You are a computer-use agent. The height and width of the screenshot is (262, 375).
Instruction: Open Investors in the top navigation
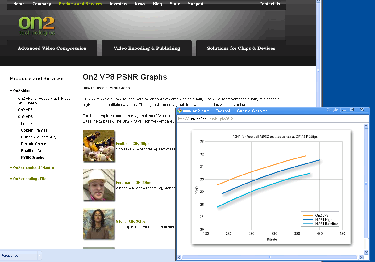pyautogui.click(x=119, y=4)
